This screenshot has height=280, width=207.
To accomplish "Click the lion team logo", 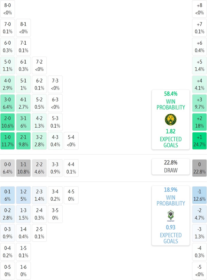I will (x=170, y=120).
